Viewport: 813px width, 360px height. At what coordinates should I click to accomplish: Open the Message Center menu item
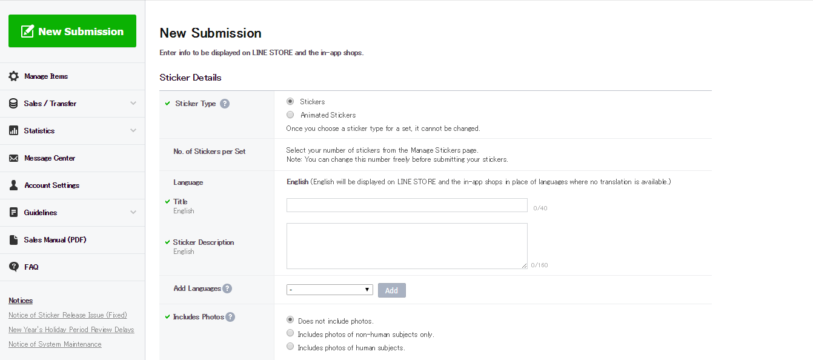tap(50, 158)
